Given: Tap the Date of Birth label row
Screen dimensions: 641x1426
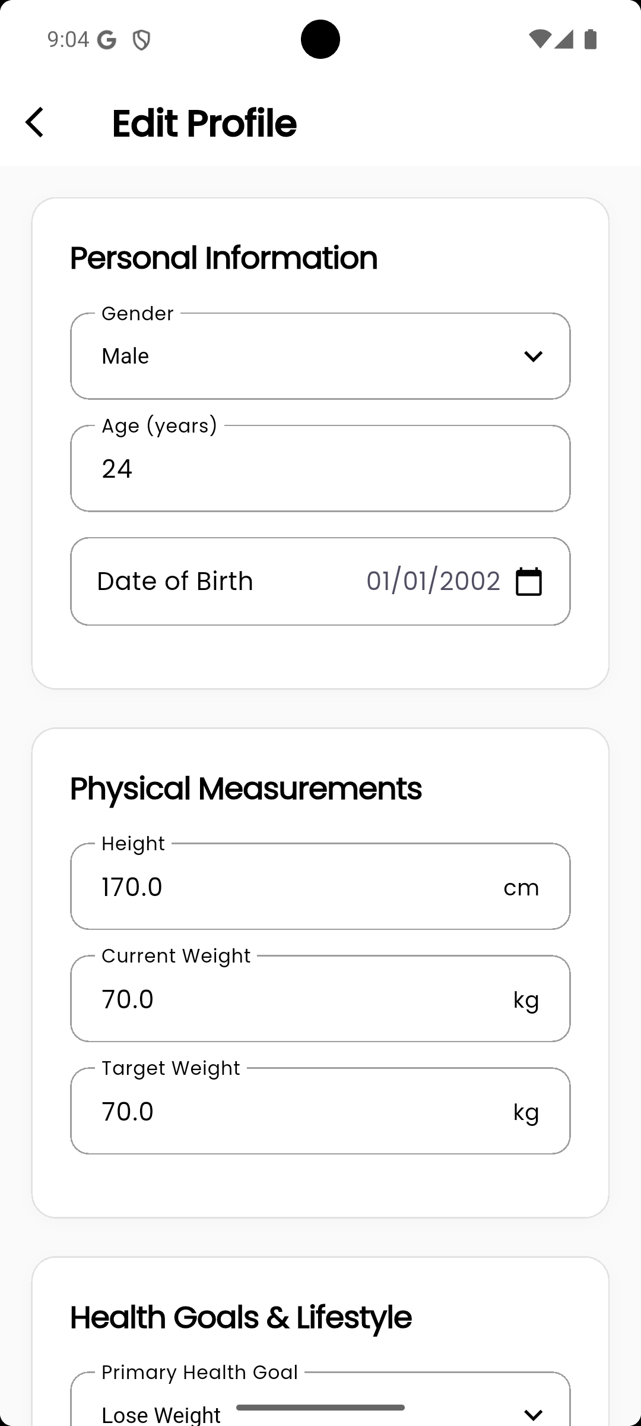Looking at the screenshot, I should click(x=320, y=581).
